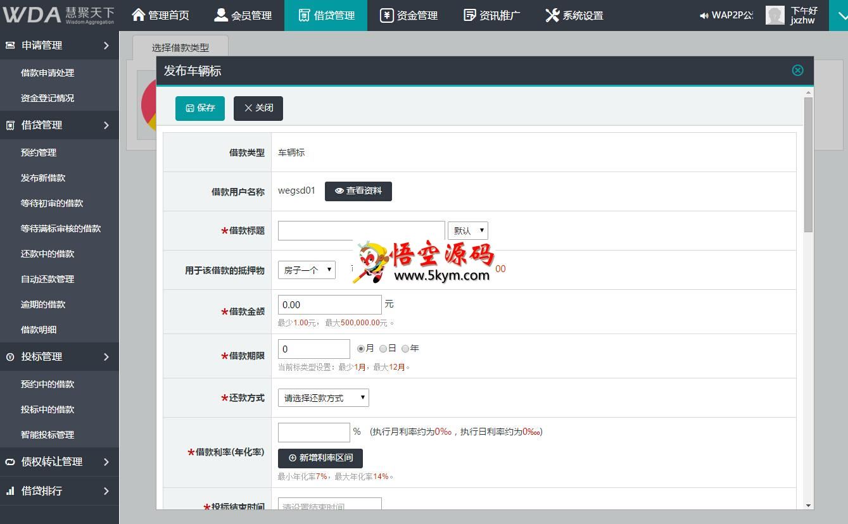Click the home icon beside 管理首页

(x=139, y=15)
